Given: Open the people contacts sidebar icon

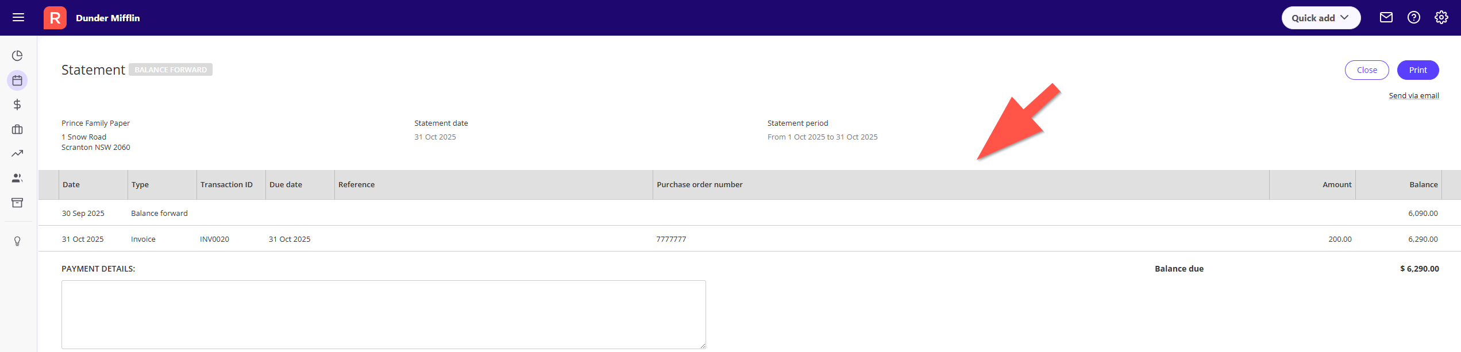Looking at the screenshot, I should tap(17, 178).
